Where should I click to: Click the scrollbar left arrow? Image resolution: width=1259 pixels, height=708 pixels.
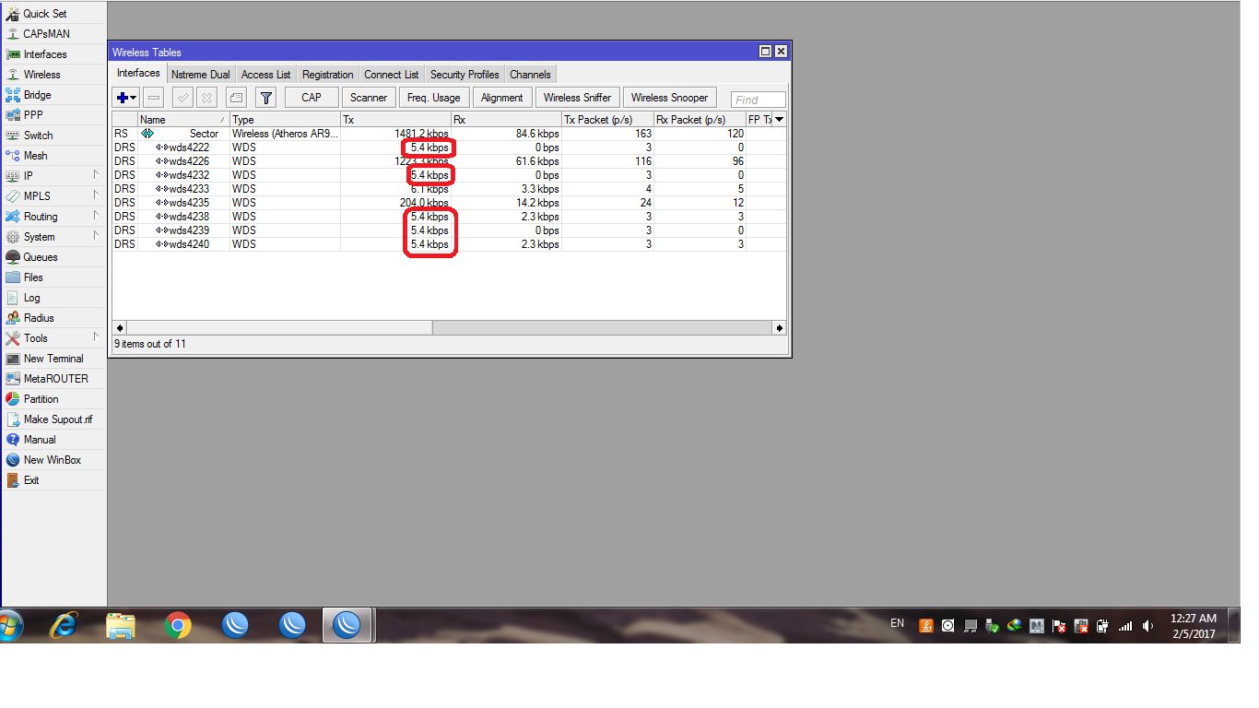119,327
